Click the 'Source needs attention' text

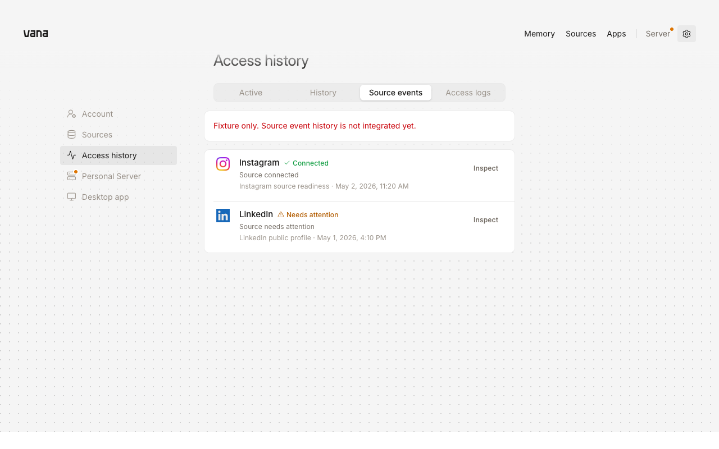277,227
